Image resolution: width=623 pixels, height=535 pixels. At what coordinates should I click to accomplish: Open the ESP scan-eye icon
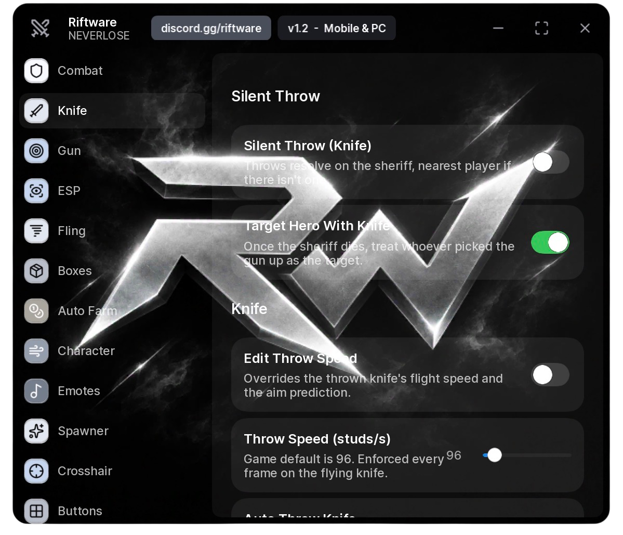[36, 191]
